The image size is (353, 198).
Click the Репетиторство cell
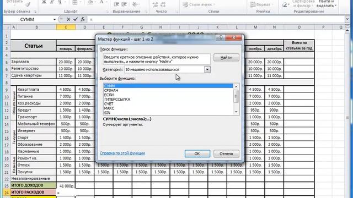pos(33,68)
